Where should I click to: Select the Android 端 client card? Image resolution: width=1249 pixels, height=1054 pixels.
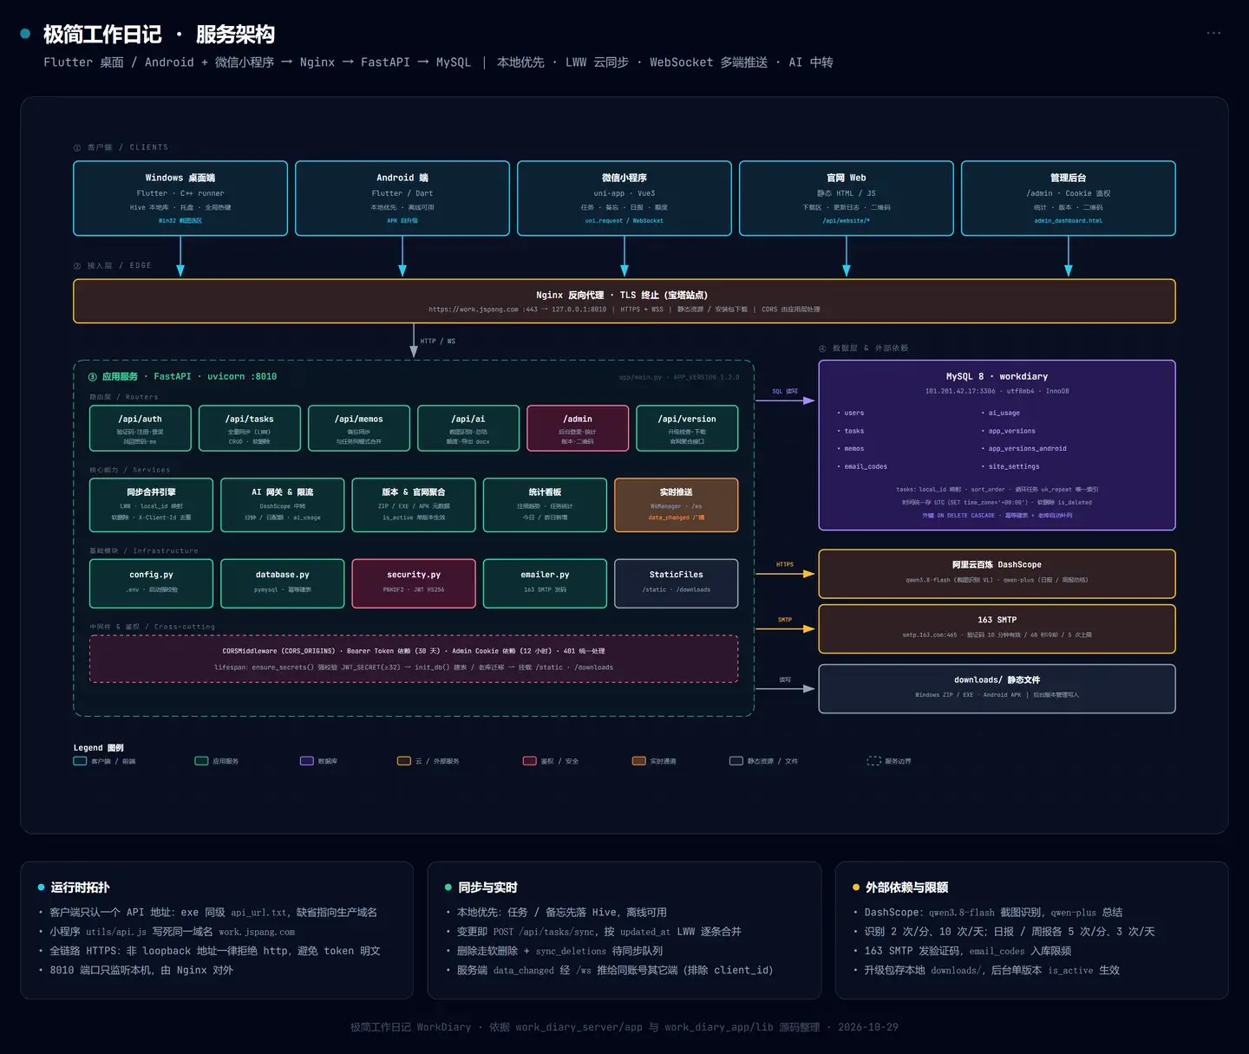coord(402,198)
